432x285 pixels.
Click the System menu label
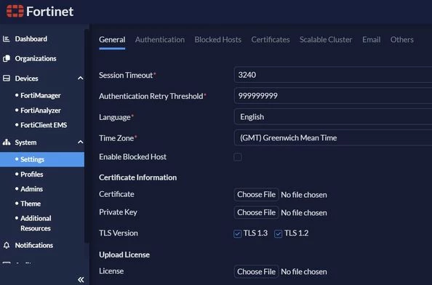coord(25,142)
